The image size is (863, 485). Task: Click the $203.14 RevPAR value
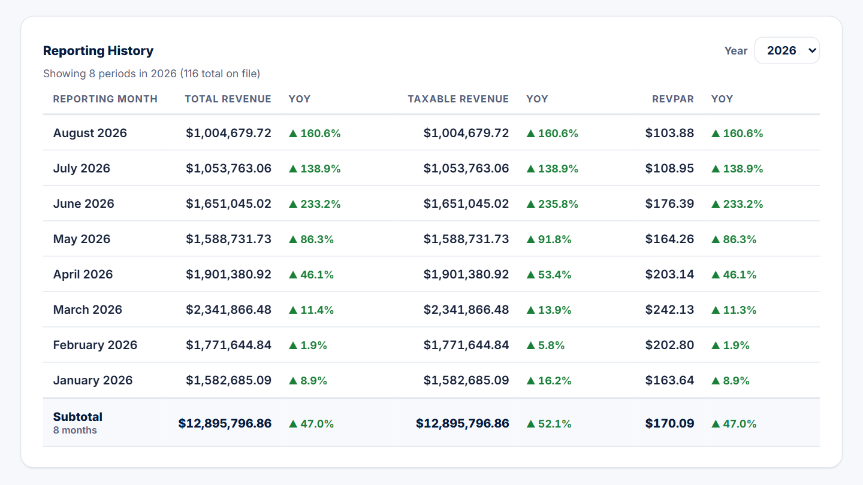pyautogui.click(x=669, y=274)
